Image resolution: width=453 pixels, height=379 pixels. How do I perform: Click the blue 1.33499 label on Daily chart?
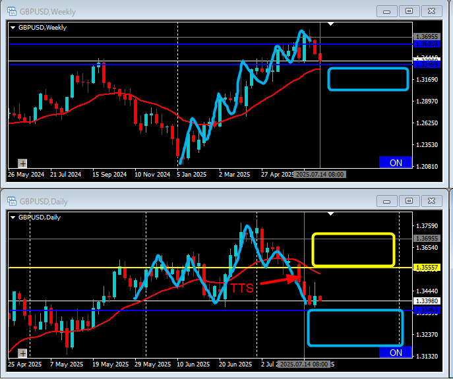(x=427, y=310)
